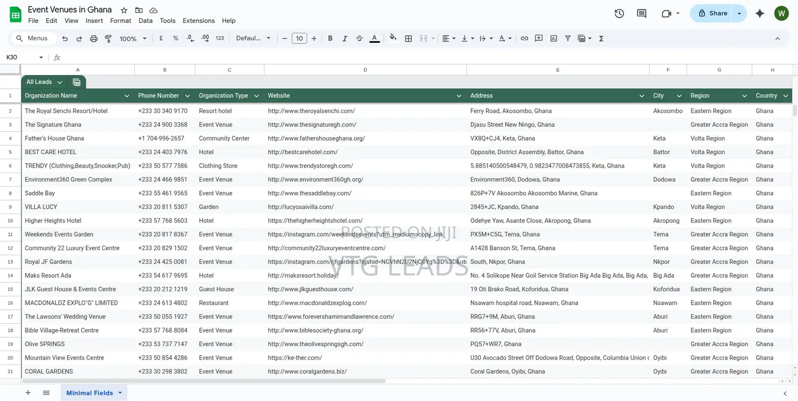The image size is (798, 401).
Task: Click the font size field
Action: pyautogui.click(x=299, y=38)
